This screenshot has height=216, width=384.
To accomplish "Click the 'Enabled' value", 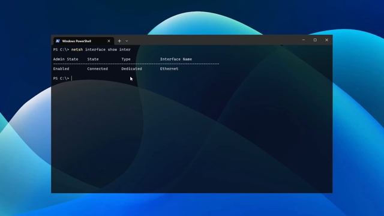I will 61,69.
